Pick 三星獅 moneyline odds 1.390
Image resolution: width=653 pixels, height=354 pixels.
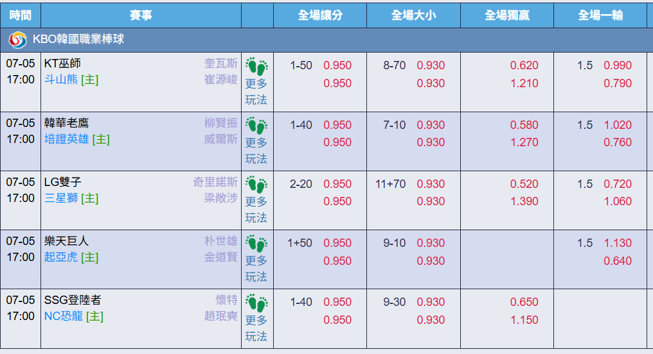pos(524,201)
